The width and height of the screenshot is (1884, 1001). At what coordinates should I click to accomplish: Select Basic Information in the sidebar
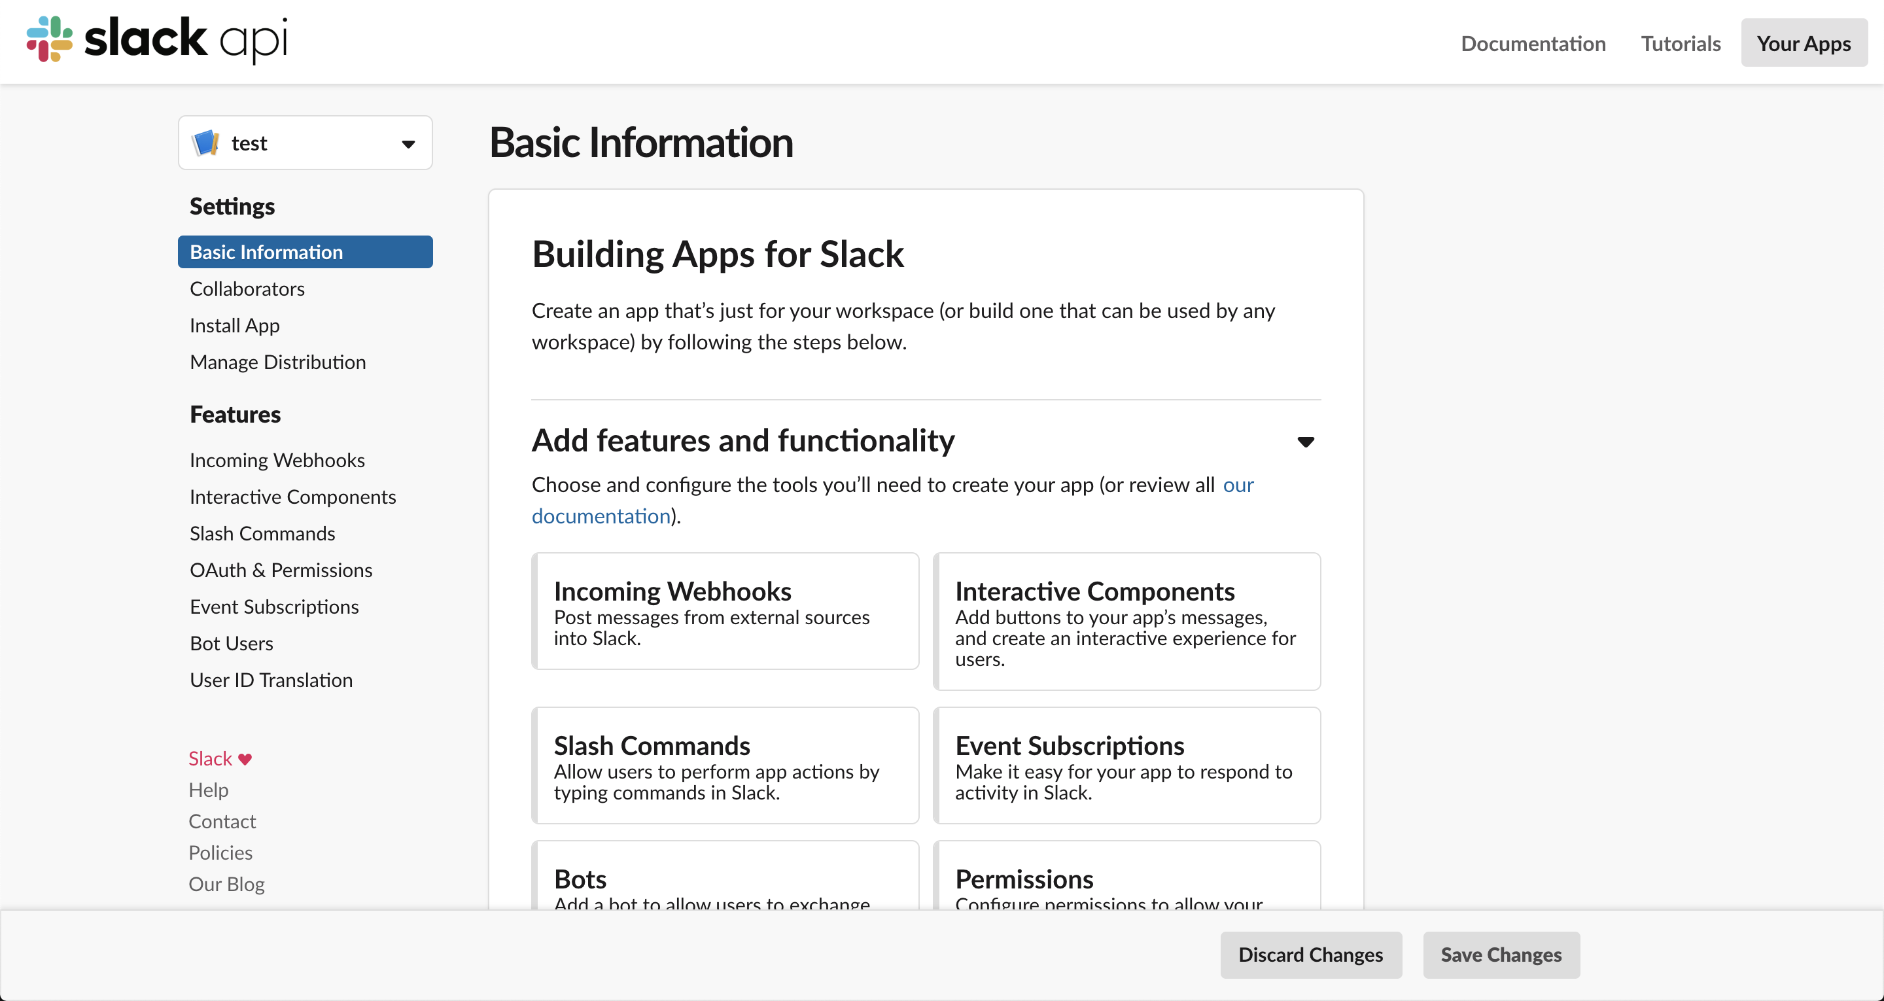[266, 251]
